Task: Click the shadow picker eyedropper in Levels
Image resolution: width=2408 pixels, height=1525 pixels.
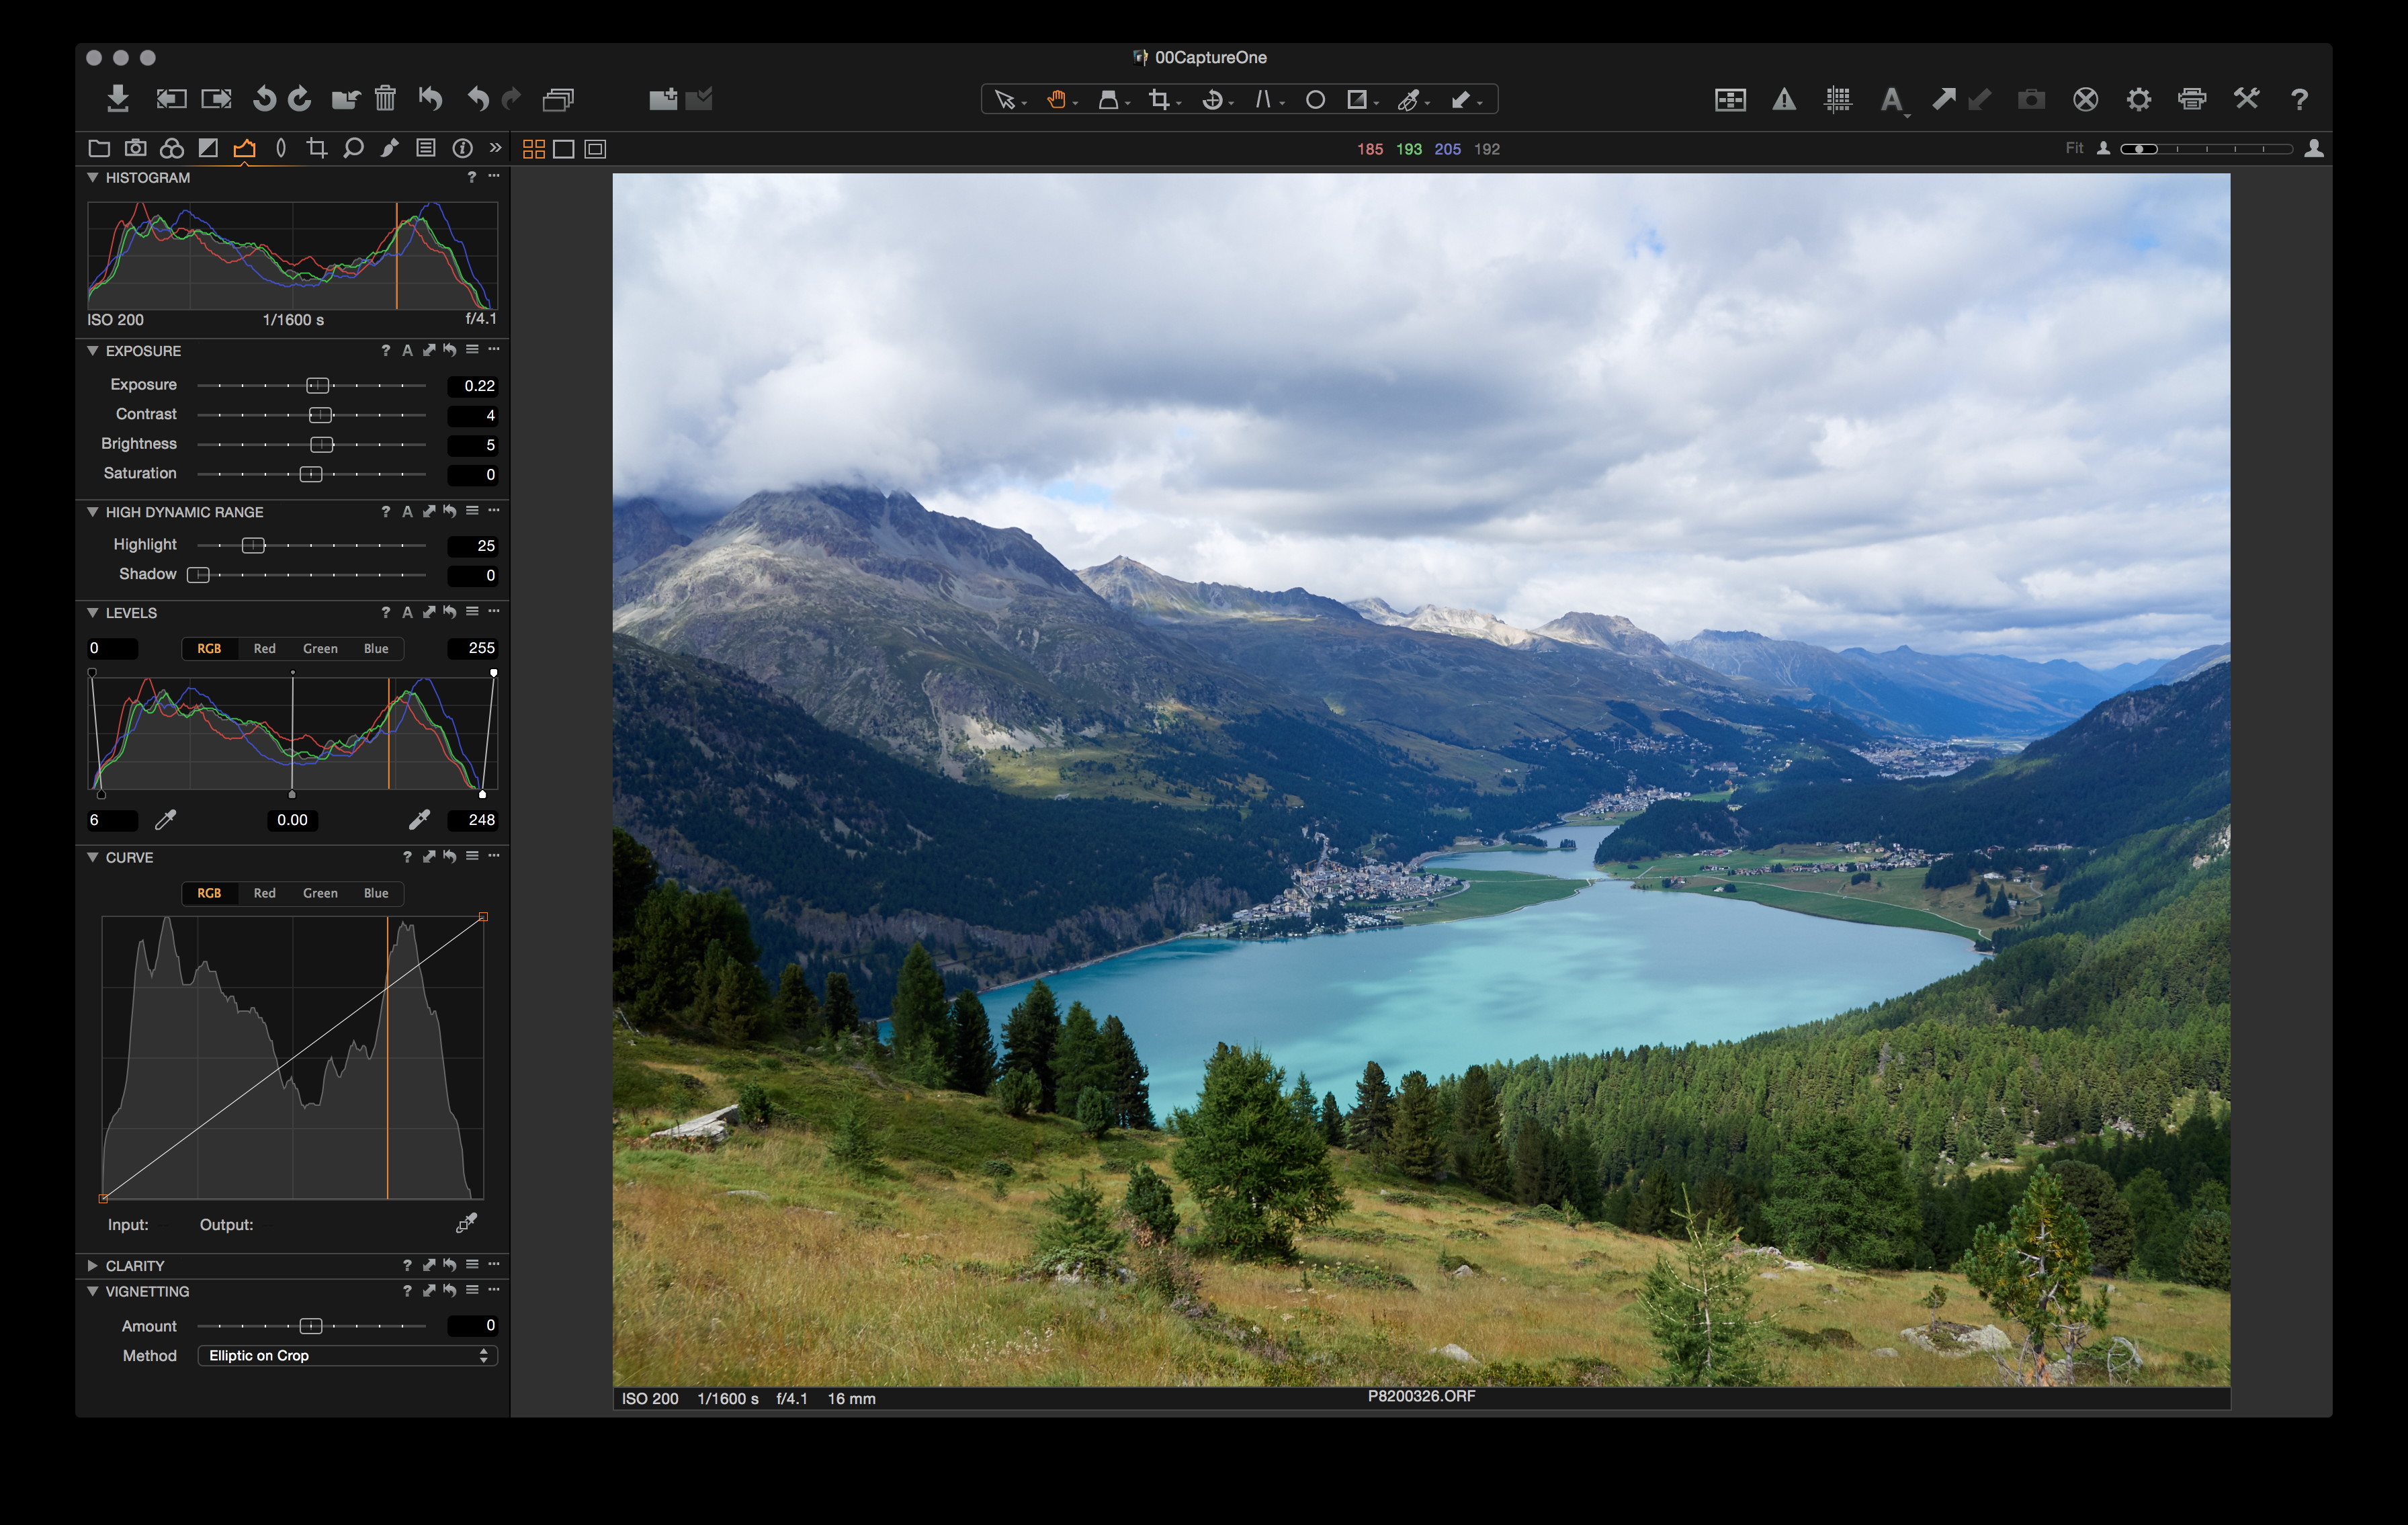Action: pos(166,820)
